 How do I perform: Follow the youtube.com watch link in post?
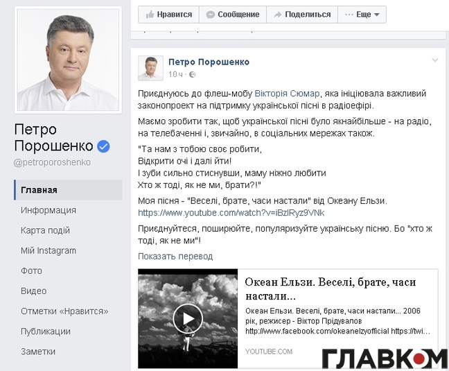point(231,213)
